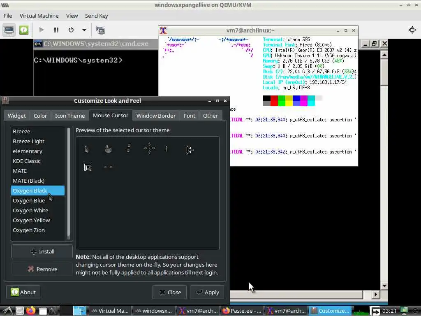Click the Customize Look and Feel window icon
This screenshot has width=421, height=316.
5,101
